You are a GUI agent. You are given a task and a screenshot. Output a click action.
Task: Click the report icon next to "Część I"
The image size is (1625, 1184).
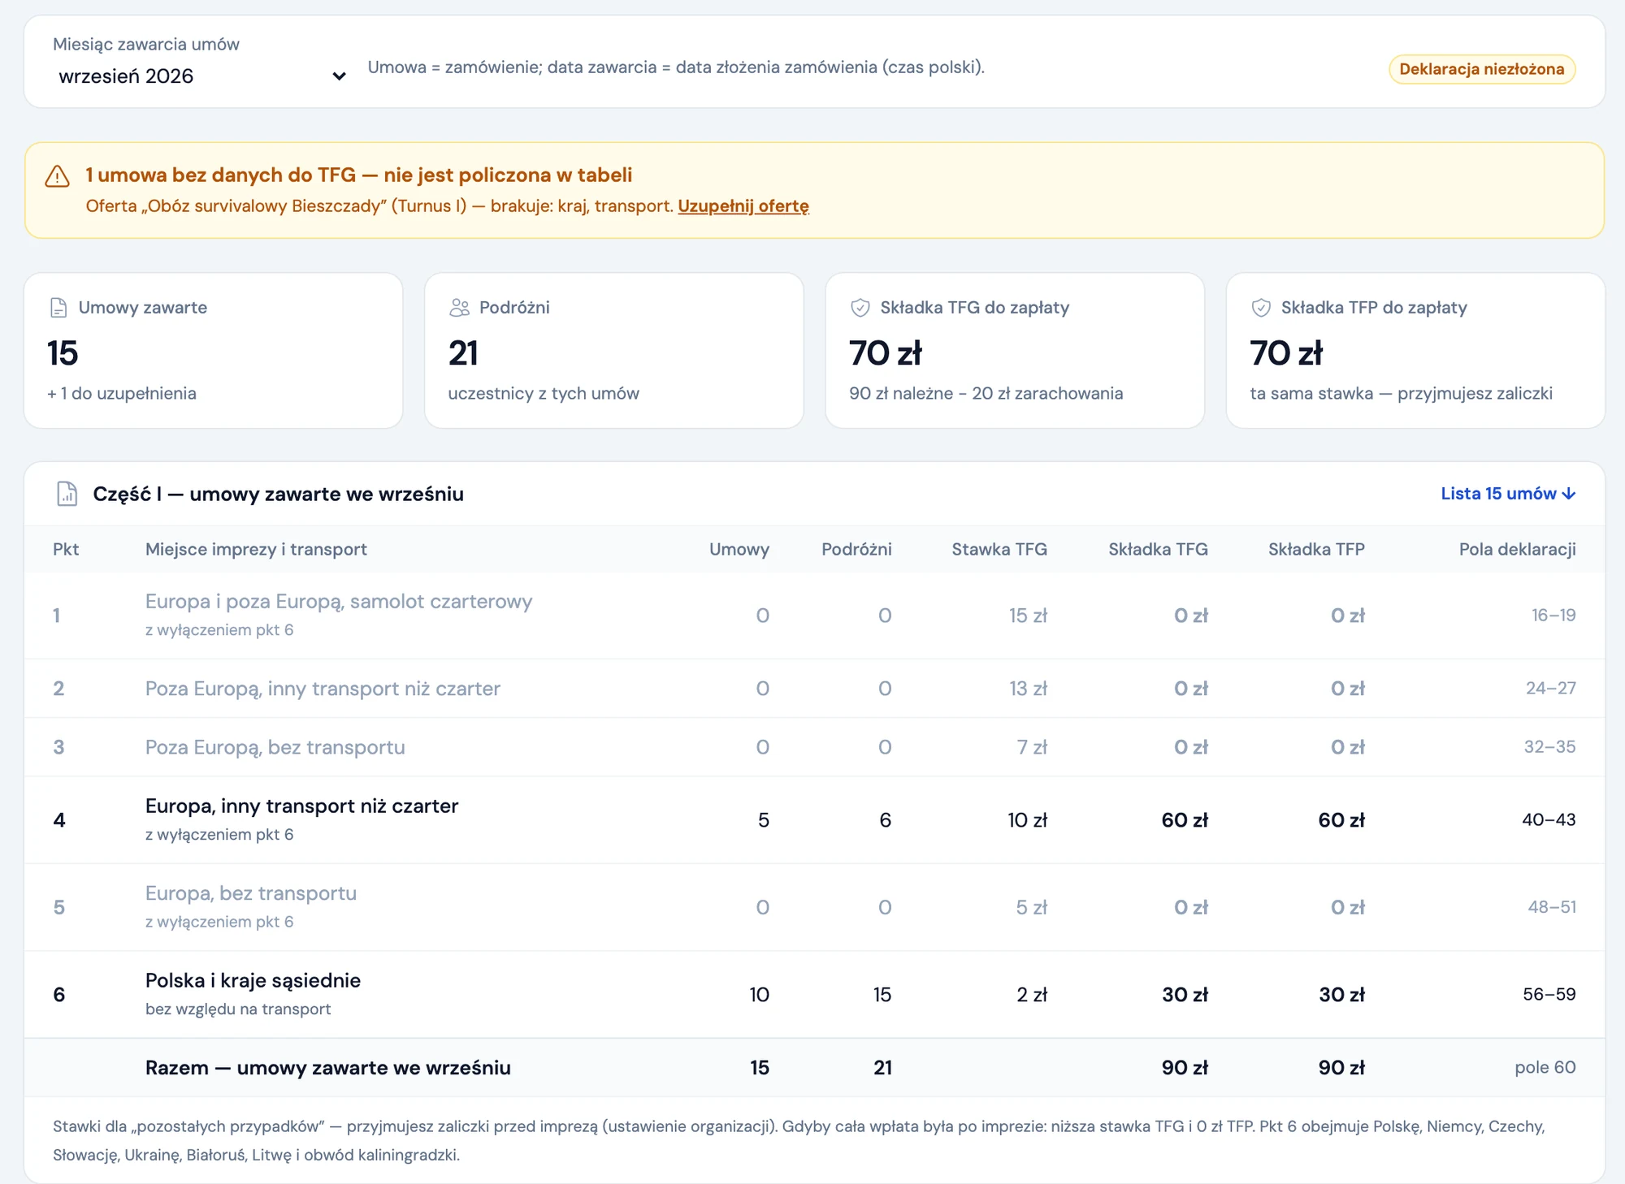click(x=67, y=494)
